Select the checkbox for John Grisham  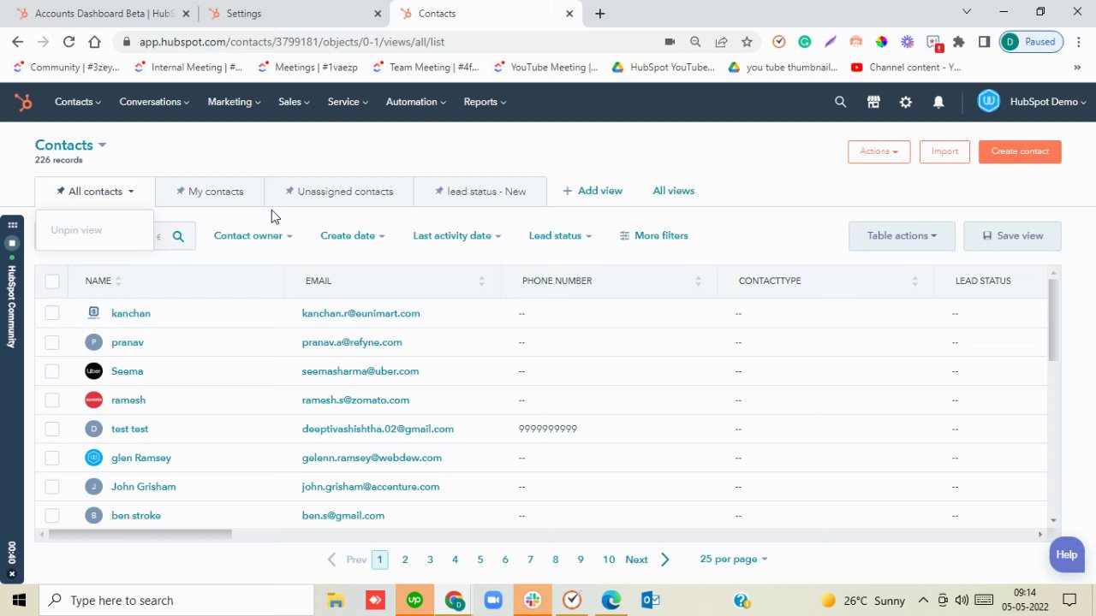(x=52, y=487)
